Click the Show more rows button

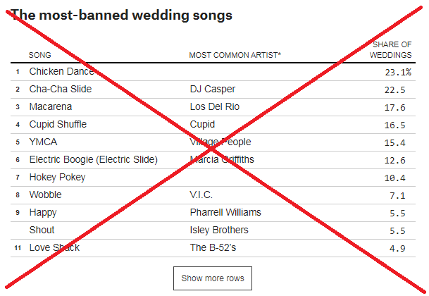pyautogui.click(x=213, y=278)
